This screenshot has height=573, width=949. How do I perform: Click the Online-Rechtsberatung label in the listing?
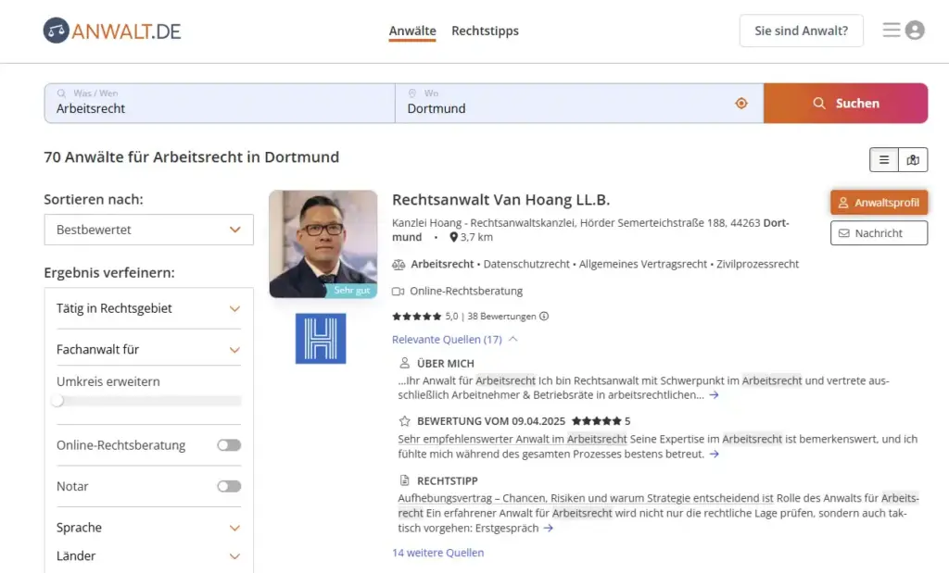tap(466, 291)
